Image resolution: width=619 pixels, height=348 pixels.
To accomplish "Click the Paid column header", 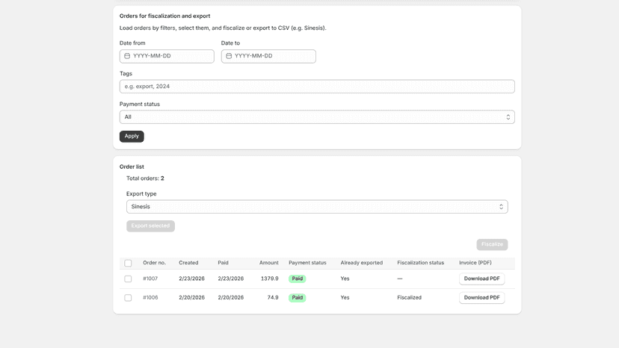I will pyautogui.click(x=223, y=263).
